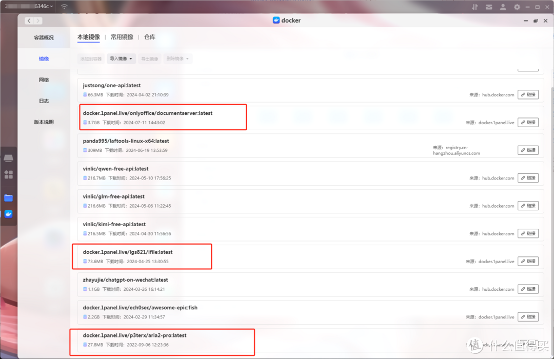The width and height of the screenshot is (554, 359).
Task: Open the mail icon in top bar
Action: (x=489, y=7)
